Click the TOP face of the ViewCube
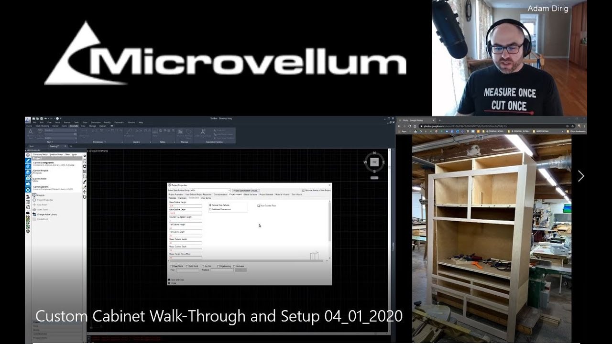612x344 pixels. click(374, 162)
